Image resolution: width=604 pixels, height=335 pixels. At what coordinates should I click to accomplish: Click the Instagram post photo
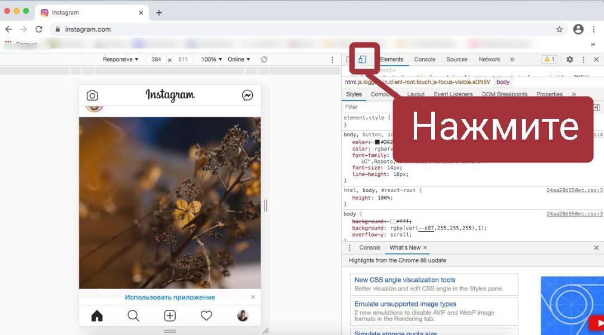[x=170, y=203]
